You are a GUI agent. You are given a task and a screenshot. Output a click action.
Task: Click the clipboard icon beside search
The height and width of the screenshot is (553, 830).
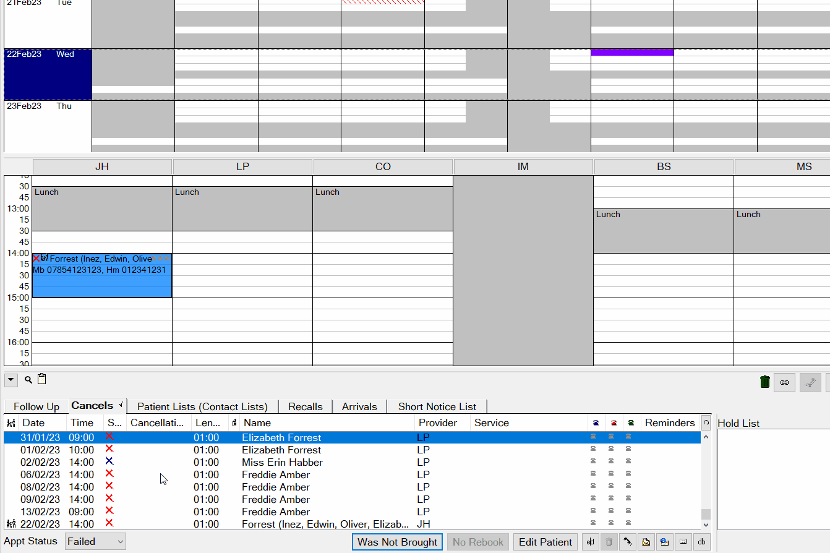click(41, 379)
